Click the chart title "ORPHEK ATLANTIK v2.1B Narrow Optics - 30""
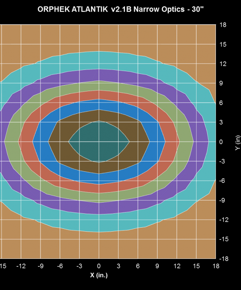Screen dimensions: 241x290 click(x=120, y=9)
